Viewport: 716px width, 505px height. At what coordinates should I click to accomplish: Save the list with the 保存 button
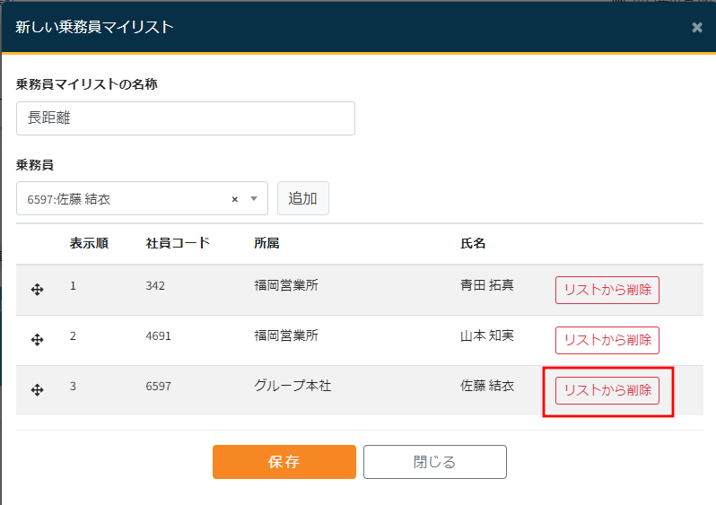pyautogui.click(x=284, y=462)
